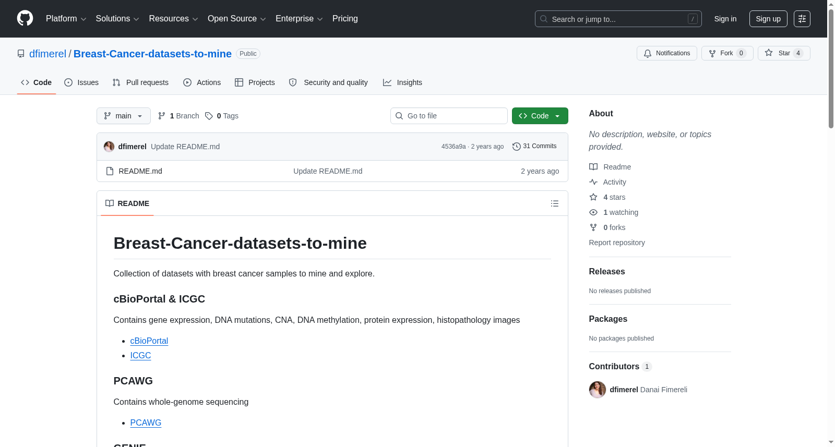Viewport: 835px width, 447px height.
Task: Expand the Platform menu
Action: 66,19
